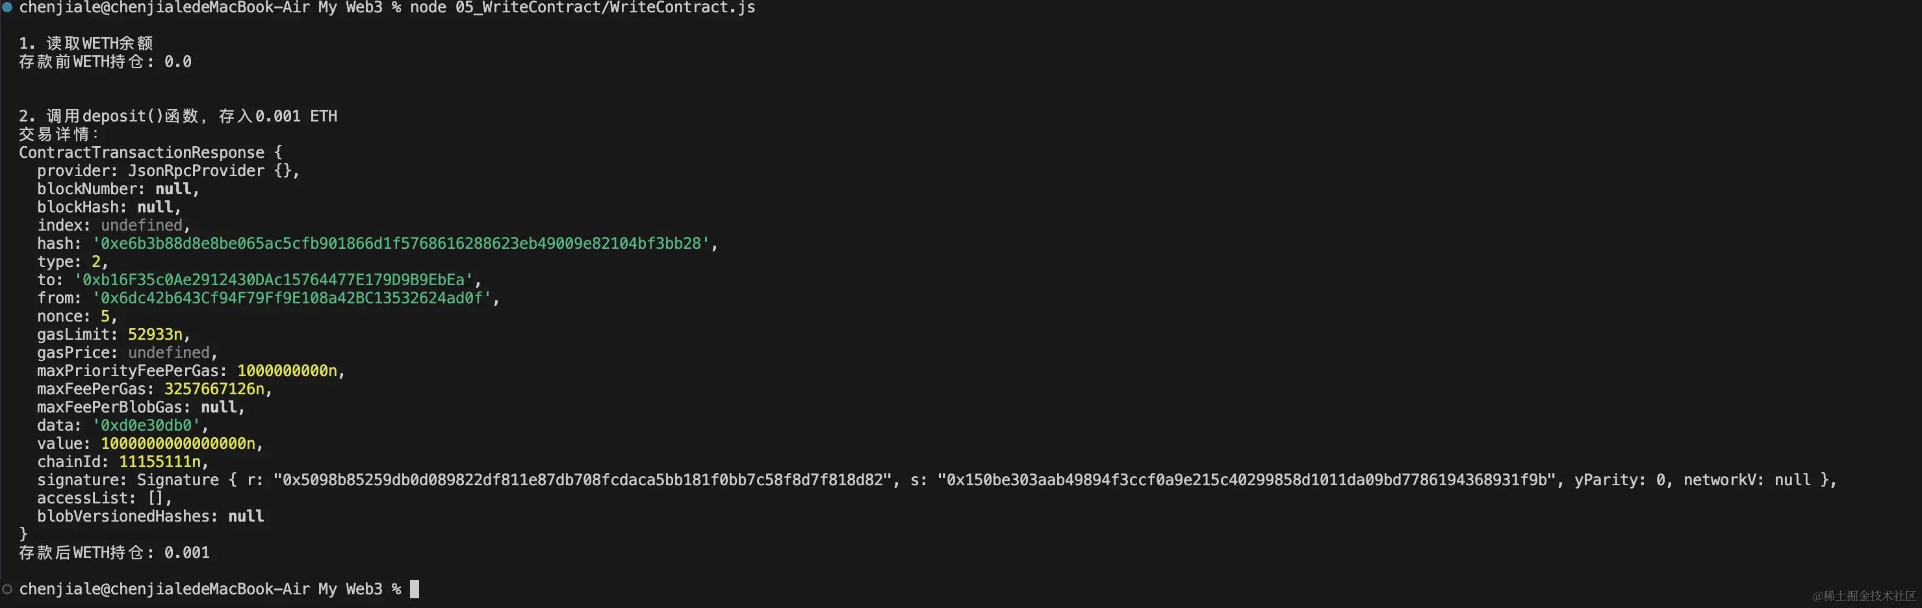Click the data value 0xd0e30db0
Viewport: 1922px width, 608px height.
[x=146, y=425]
